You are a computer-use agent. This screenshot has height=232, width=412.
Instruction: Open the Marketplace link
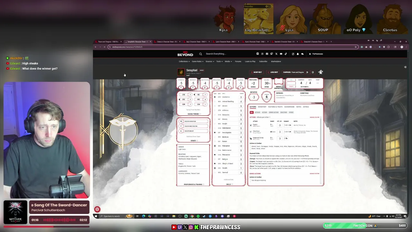pos(276,61)
